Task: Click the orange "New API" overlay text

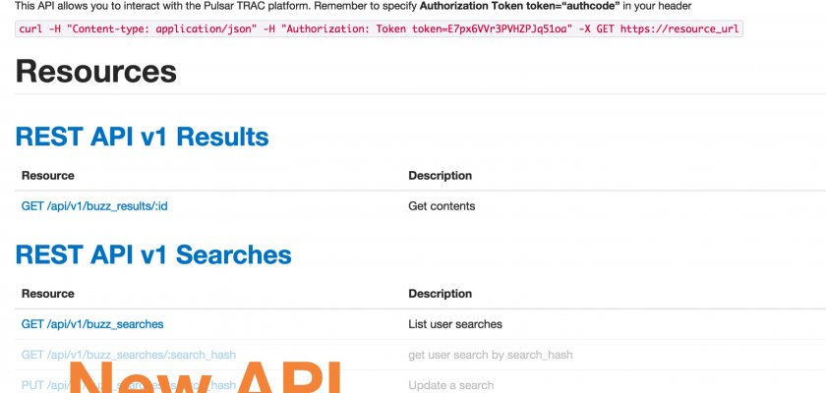Action: click(x=205, y=378)
